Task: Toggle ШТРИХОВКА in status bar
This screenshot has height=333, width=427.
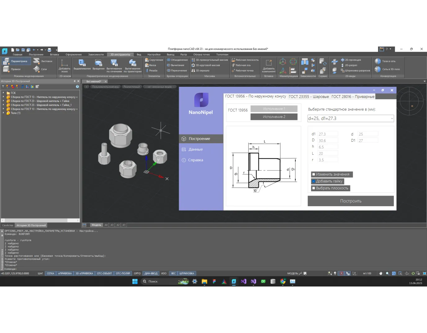Action: 187,273
